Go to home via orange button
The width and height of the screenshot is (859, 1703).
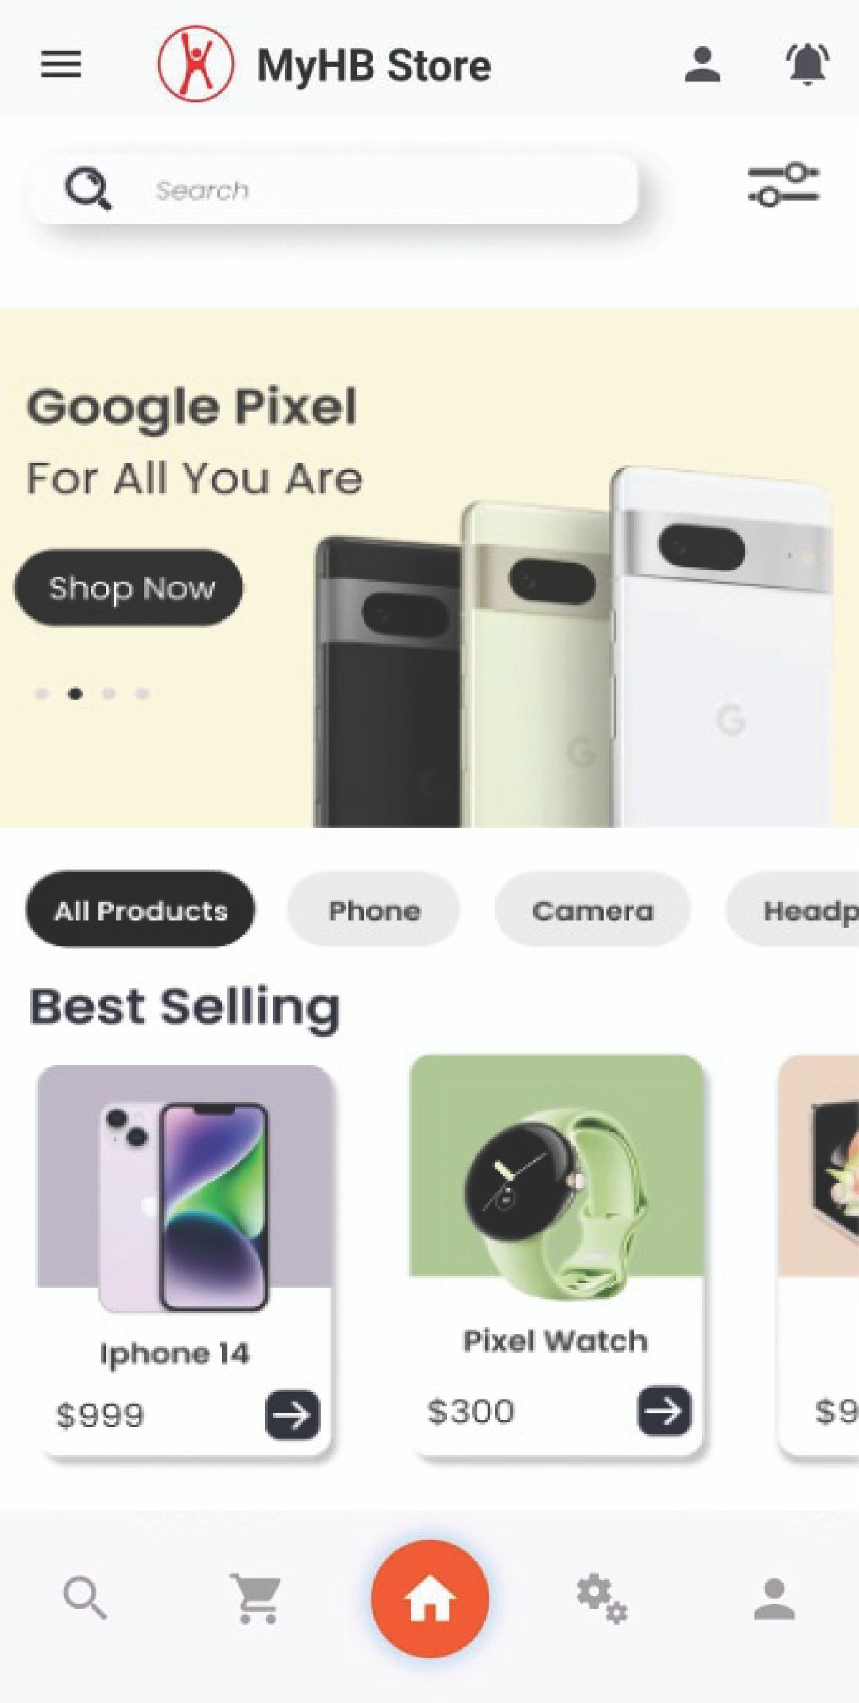click(x=430, y=1598)
